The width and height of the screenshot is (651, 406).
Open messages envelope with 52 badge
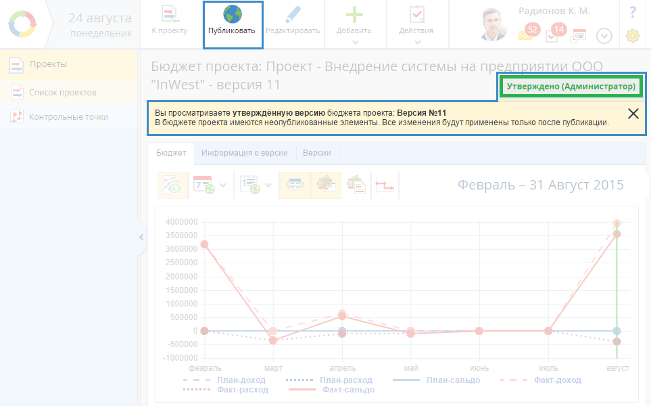[x=529, y=33]
